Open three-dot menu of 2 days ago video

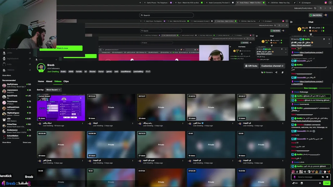133,123
